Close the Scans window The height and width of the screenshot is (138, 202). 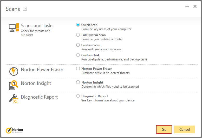pos(195,6)
